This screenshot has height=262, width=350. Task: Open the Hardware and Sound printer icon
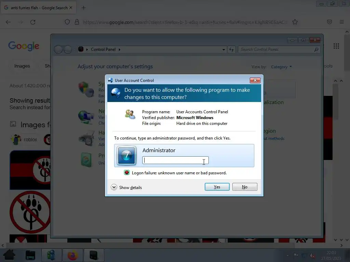(86, 139)
